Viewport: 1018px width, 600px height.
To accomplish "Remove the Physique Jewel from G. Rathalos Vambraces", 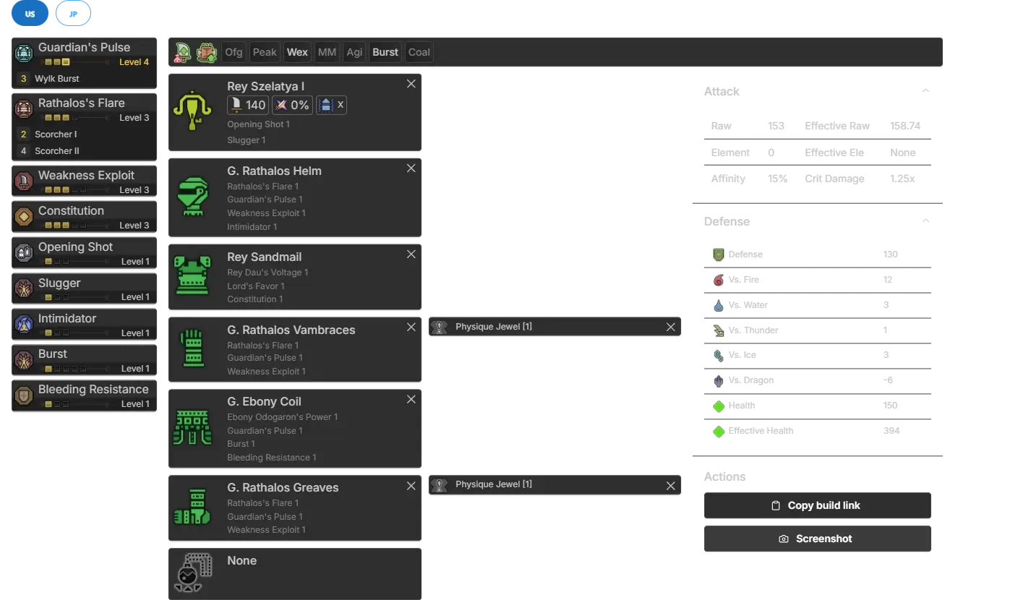I will pyautogui.click(x=670, y=327).
